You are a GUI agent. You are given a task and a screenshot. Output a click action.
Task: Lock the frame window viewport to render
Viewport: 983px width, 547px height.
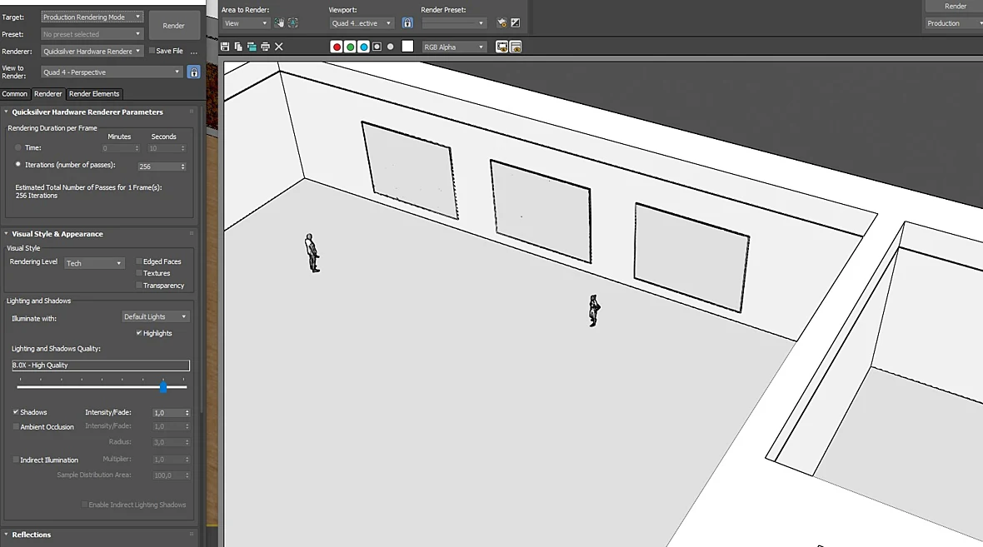(407, 23)
